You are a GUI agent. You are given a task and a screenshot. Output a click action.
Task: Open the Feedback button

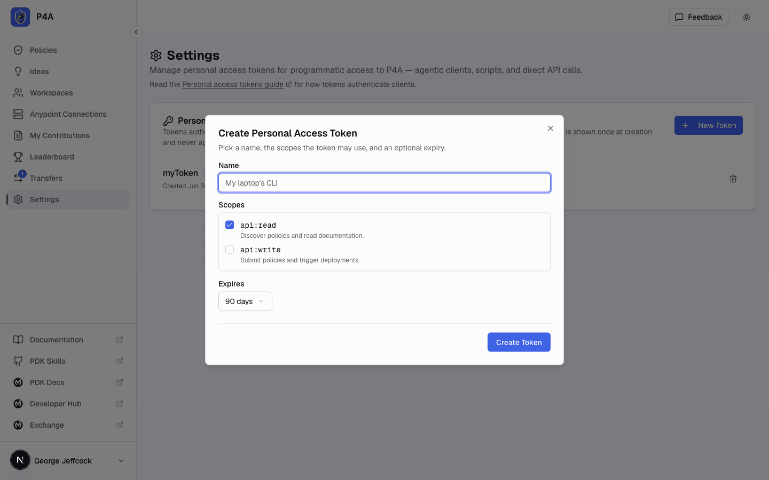tap(699, 17)
